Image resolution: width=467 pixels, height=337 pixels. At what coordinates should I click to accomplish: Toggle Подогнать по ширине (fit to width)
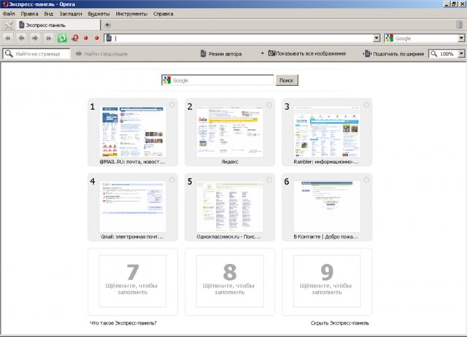pyautogui.click(x=394, y=54)
